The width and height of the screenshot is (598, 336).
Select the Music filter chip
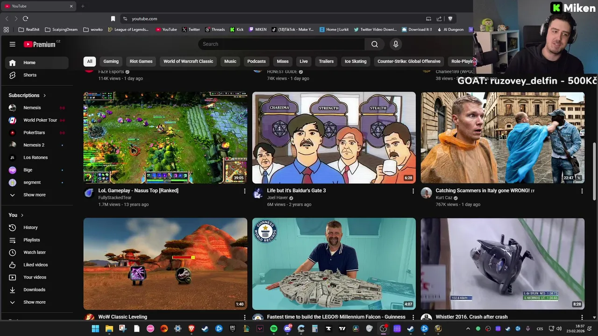pos(230,61)
